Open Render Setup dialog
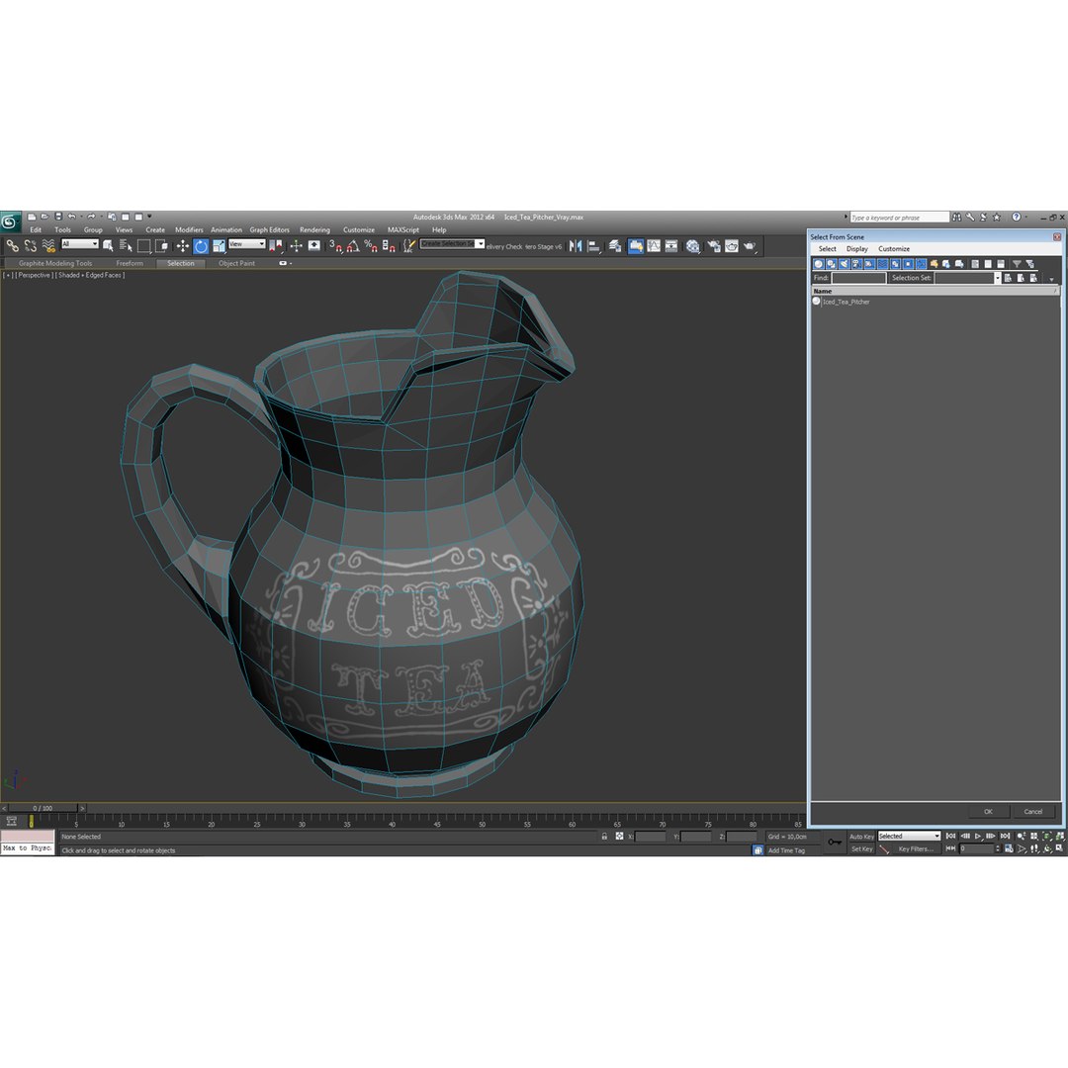 [x=713, y=246]
